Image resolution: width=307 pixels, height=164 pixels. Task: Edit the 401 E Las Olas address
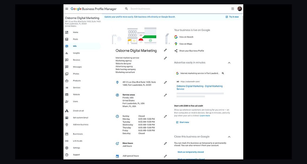[165, 82]
